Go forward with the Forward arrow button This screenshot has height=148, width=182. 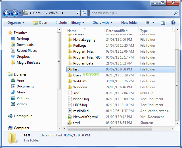pos(14,13)
